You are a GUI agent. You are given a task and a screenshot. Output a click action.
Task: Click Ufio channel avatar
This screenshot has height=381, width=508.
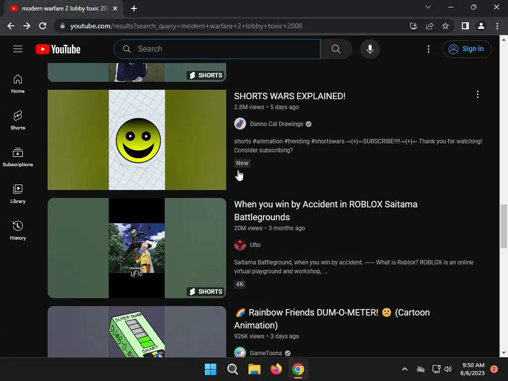(240, 245)
